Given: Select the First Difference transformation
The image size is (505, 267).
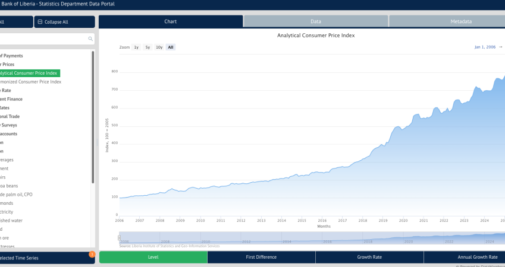Looking at the screenshot, I should tap(261, 258).
